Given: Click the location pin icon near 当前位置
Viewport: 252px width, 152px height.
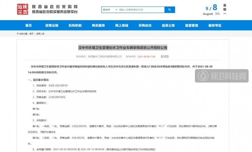Looking at the screenshot, I should pos(18,34).
